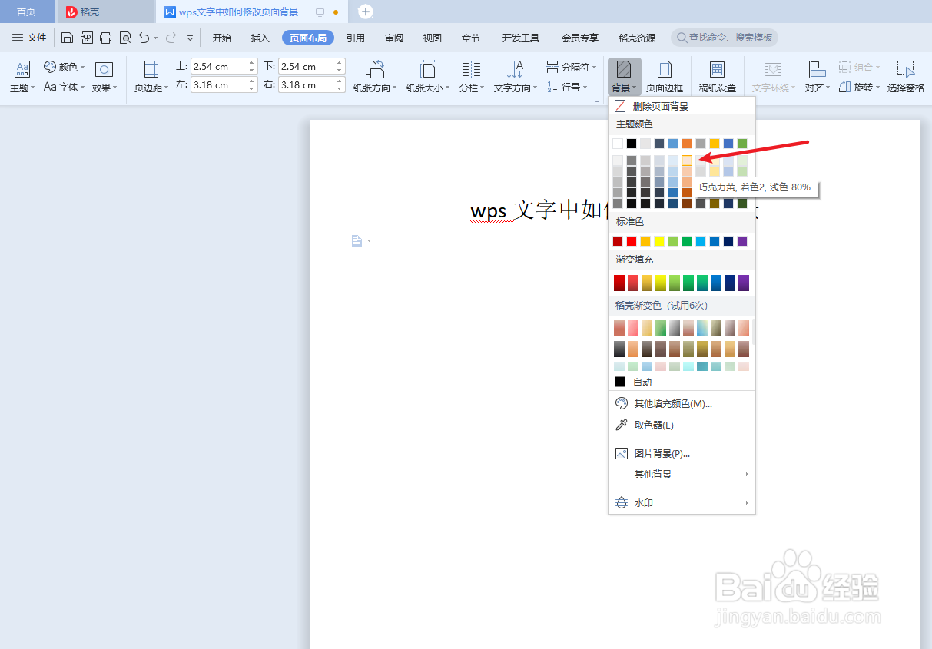Click the 页边距 (margins) icon
This screenshot has width=932, height=649.
click(x=150, y=75)
